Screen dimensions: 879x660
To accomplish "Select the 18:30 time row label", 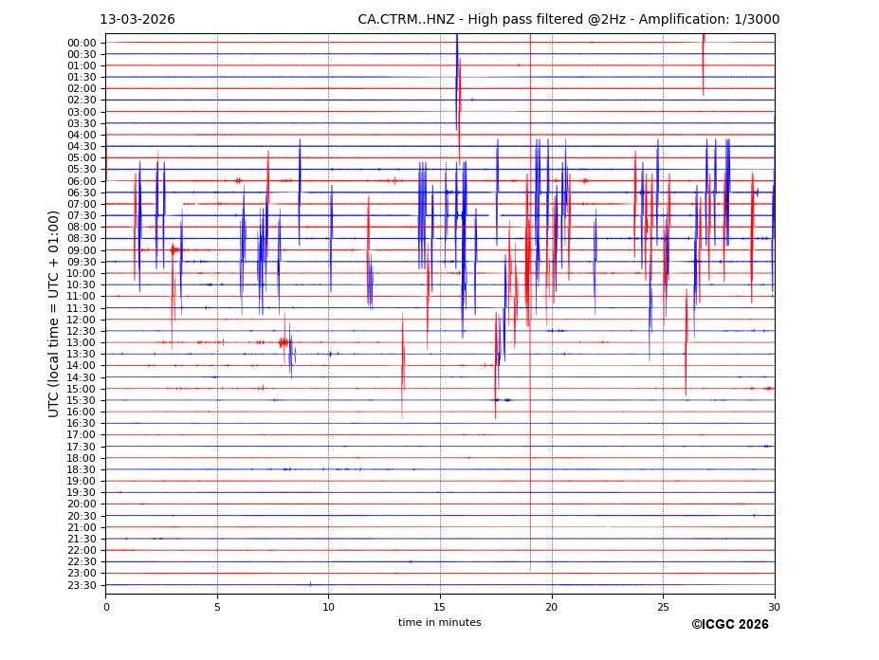I will pos(82,469).
